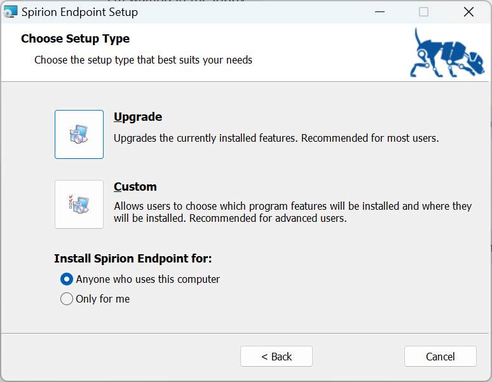Minimize the Spirion Endpoint Setup window
The height and width of the screenshot is (382, 492).
pyautogui.click(x=379, y=12)
